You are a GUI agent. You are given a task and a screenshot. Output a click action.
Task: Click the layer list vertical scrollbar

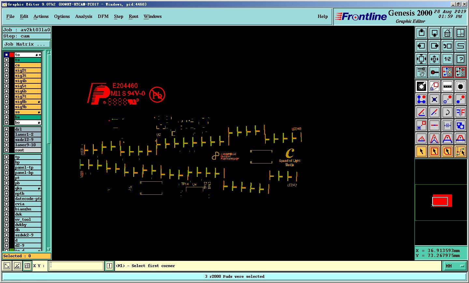(x=49, y=150)
